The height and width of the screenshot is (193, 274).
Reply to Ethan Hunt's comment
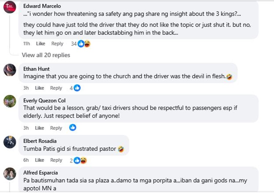[x=56, y=88]
